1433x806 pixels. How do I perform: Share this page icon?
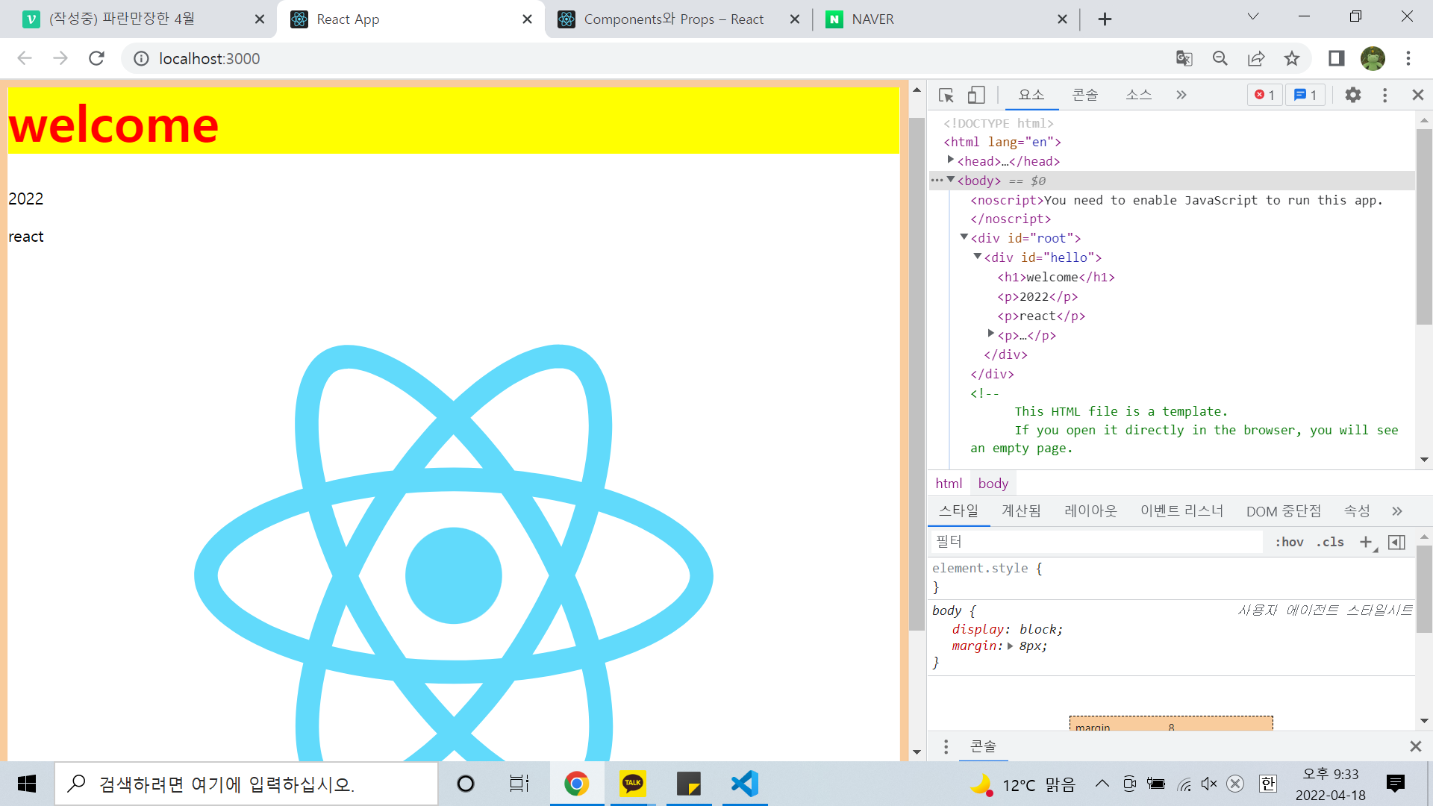1256,58
